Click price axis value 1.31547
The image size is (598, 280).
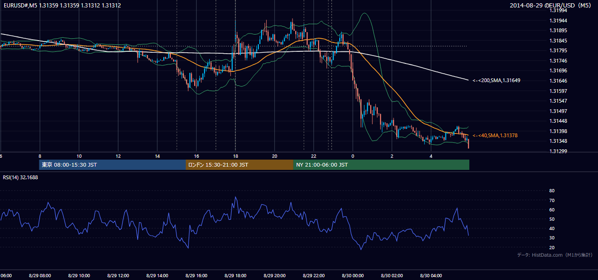click(x=558, y=101)
